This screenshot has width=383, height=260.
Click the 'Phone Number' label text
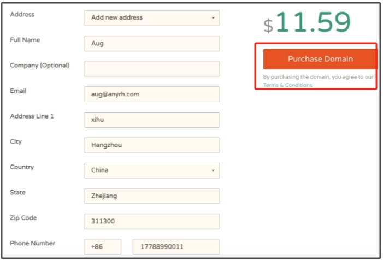(32, 244)
